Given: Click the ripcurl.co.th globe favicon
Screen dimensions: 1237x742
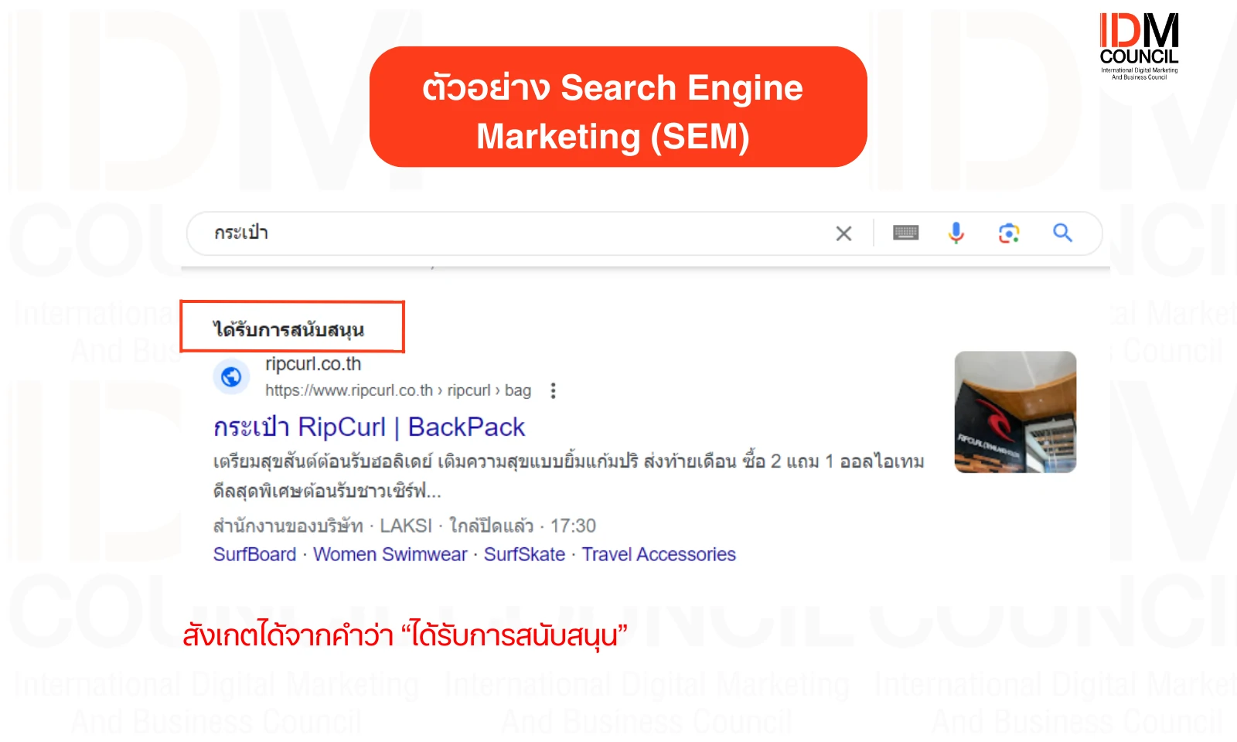Looking at the screenshot, I should [231, 376].
